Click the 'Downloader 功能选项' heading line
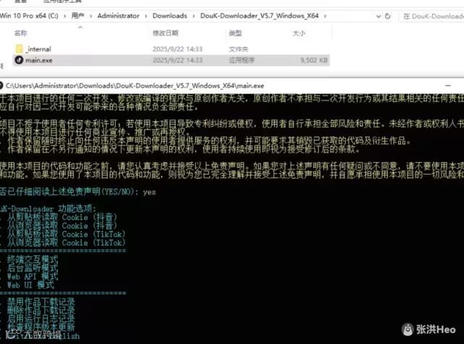The image size is (464, 344). pyautogui.click(x=49, y=209)
